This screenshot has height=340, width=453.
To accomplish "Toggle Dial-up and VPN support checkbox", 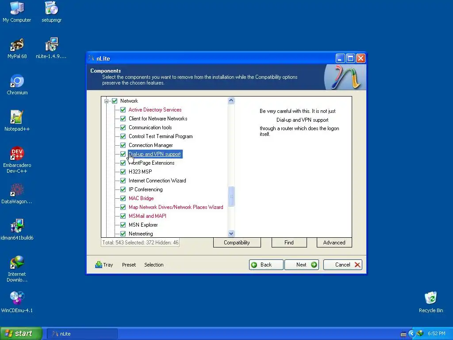I will point(123,154).
